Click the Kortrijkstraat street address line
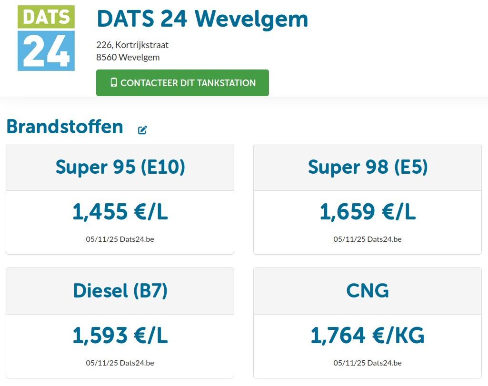The image size is (488, 386). pos(132,45)
